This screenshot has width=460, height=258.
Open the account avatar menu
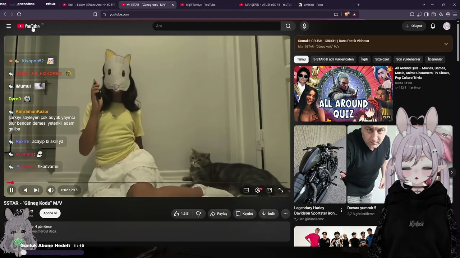(447, 26)
